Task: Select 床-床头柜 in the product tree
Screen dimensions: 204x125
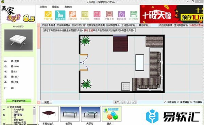Action: [19, 109]
